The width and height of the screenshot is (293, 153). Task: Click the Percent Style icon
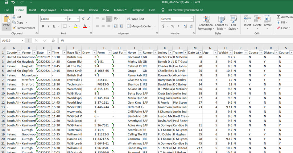[173, 26]
